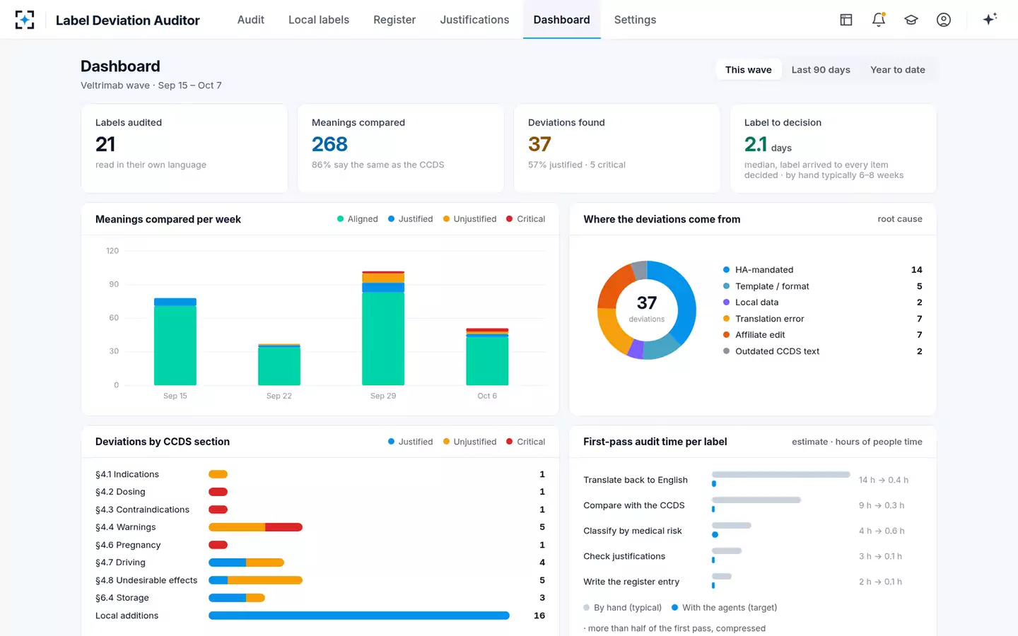Switch range to Last 90 days
Image resolution: width=1018 pixels, height=636 pixels.
pos(821,69)
